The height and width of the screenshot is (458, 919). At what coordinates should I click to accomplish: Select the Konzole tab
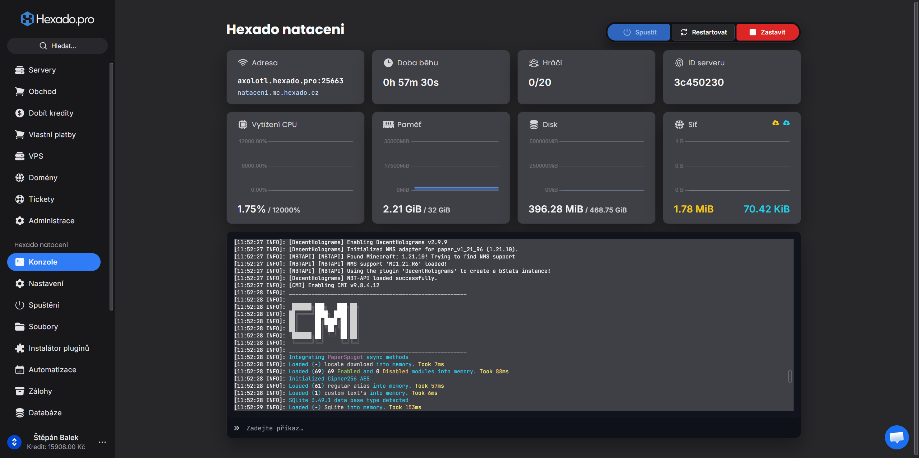pos(54,262)
